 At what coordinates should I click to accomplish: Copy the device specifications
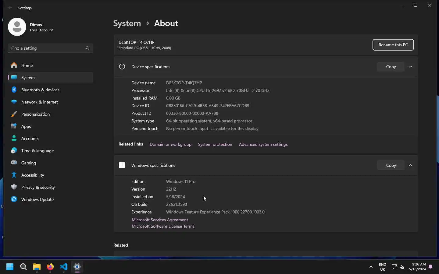tap(391, 67)
